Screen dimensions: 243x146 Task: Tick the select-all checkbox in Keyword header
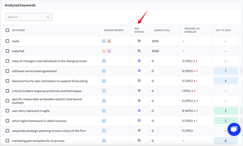7,30
